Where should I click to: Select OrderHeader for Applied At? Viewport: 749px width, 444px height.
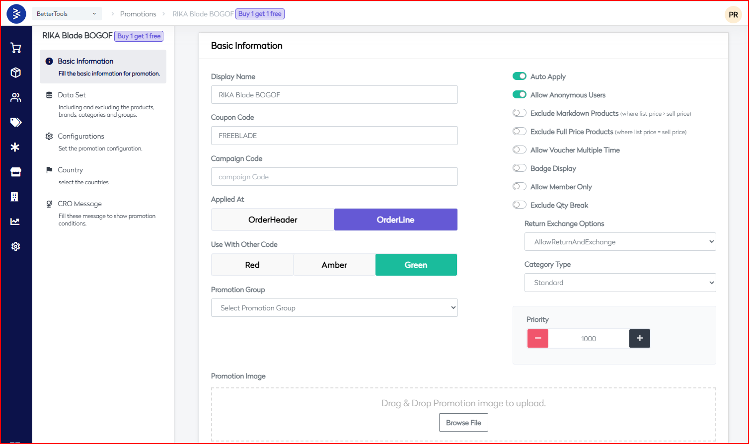(x=273, y=220)
